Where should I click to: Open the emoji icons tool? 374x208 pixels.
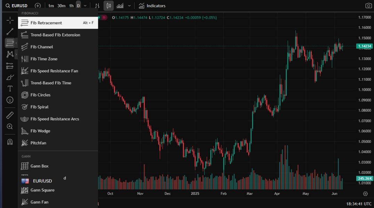point(10,100)
